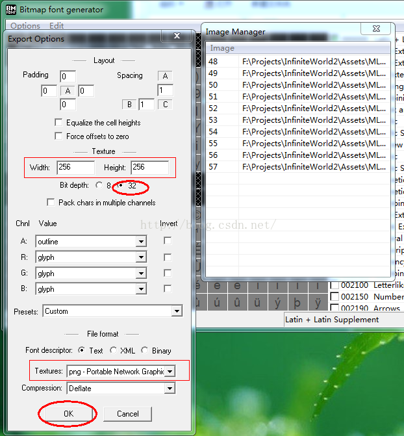Select image row 48 in Image Manager

pos(297,62)
